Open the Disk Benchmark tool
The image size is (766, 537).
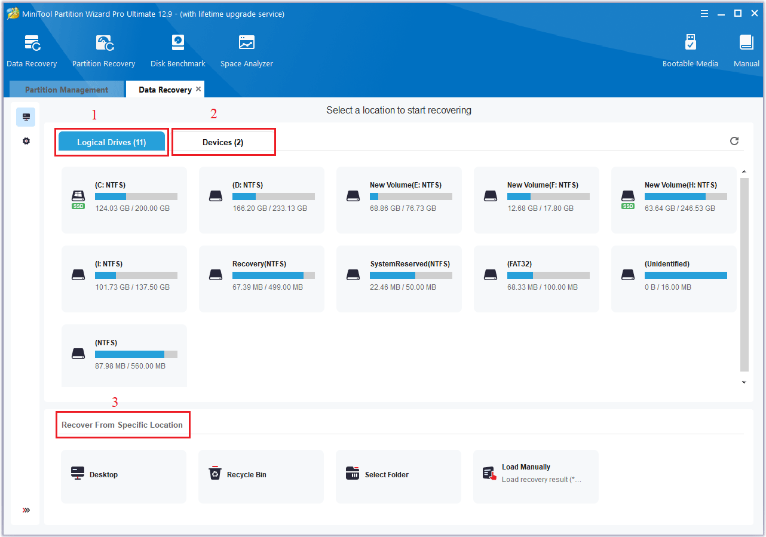177,43
